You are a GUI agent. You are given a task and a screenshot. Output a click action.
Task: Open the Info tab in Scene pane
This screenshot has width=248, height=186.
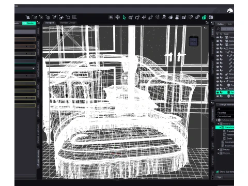coord(230,24)
